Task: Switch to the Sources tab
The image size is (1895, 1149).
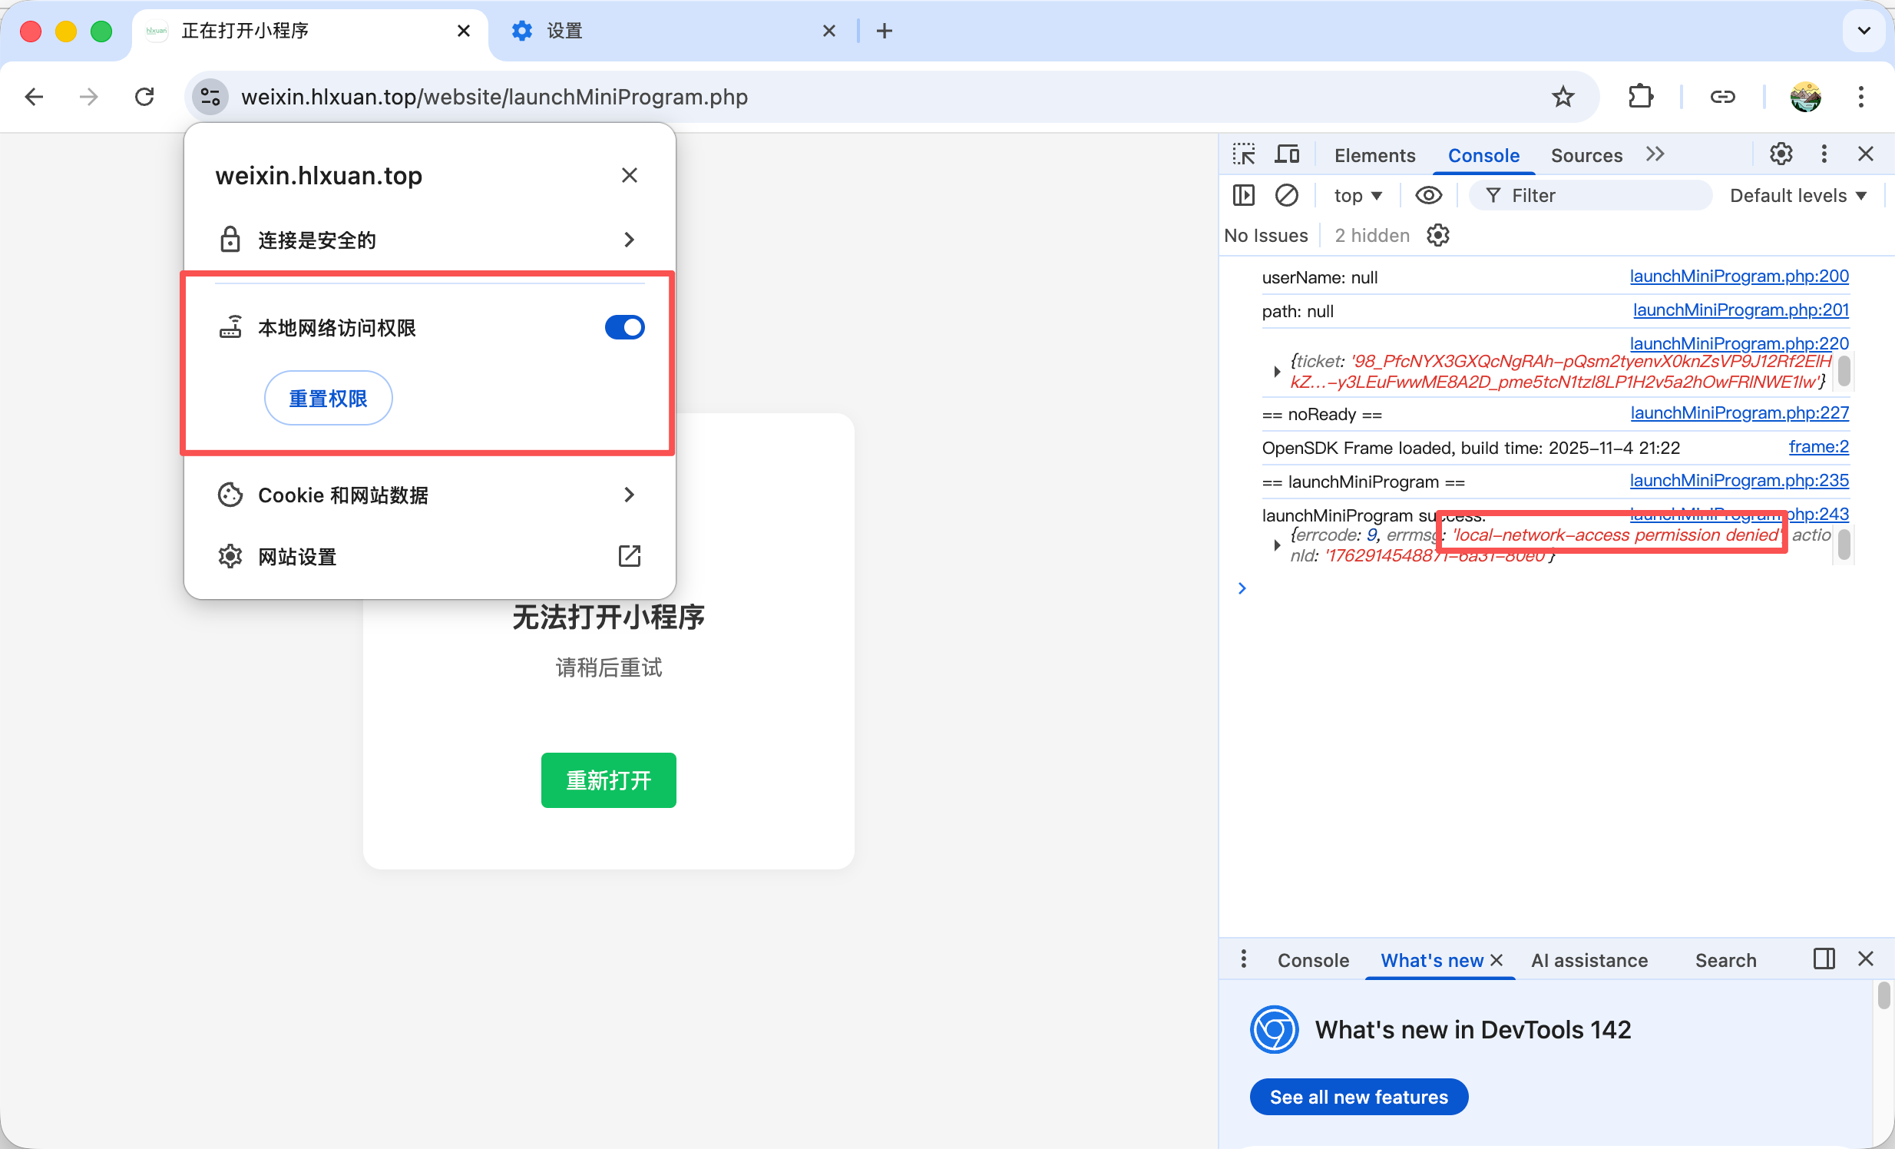Action: [x=1586, y=155]
